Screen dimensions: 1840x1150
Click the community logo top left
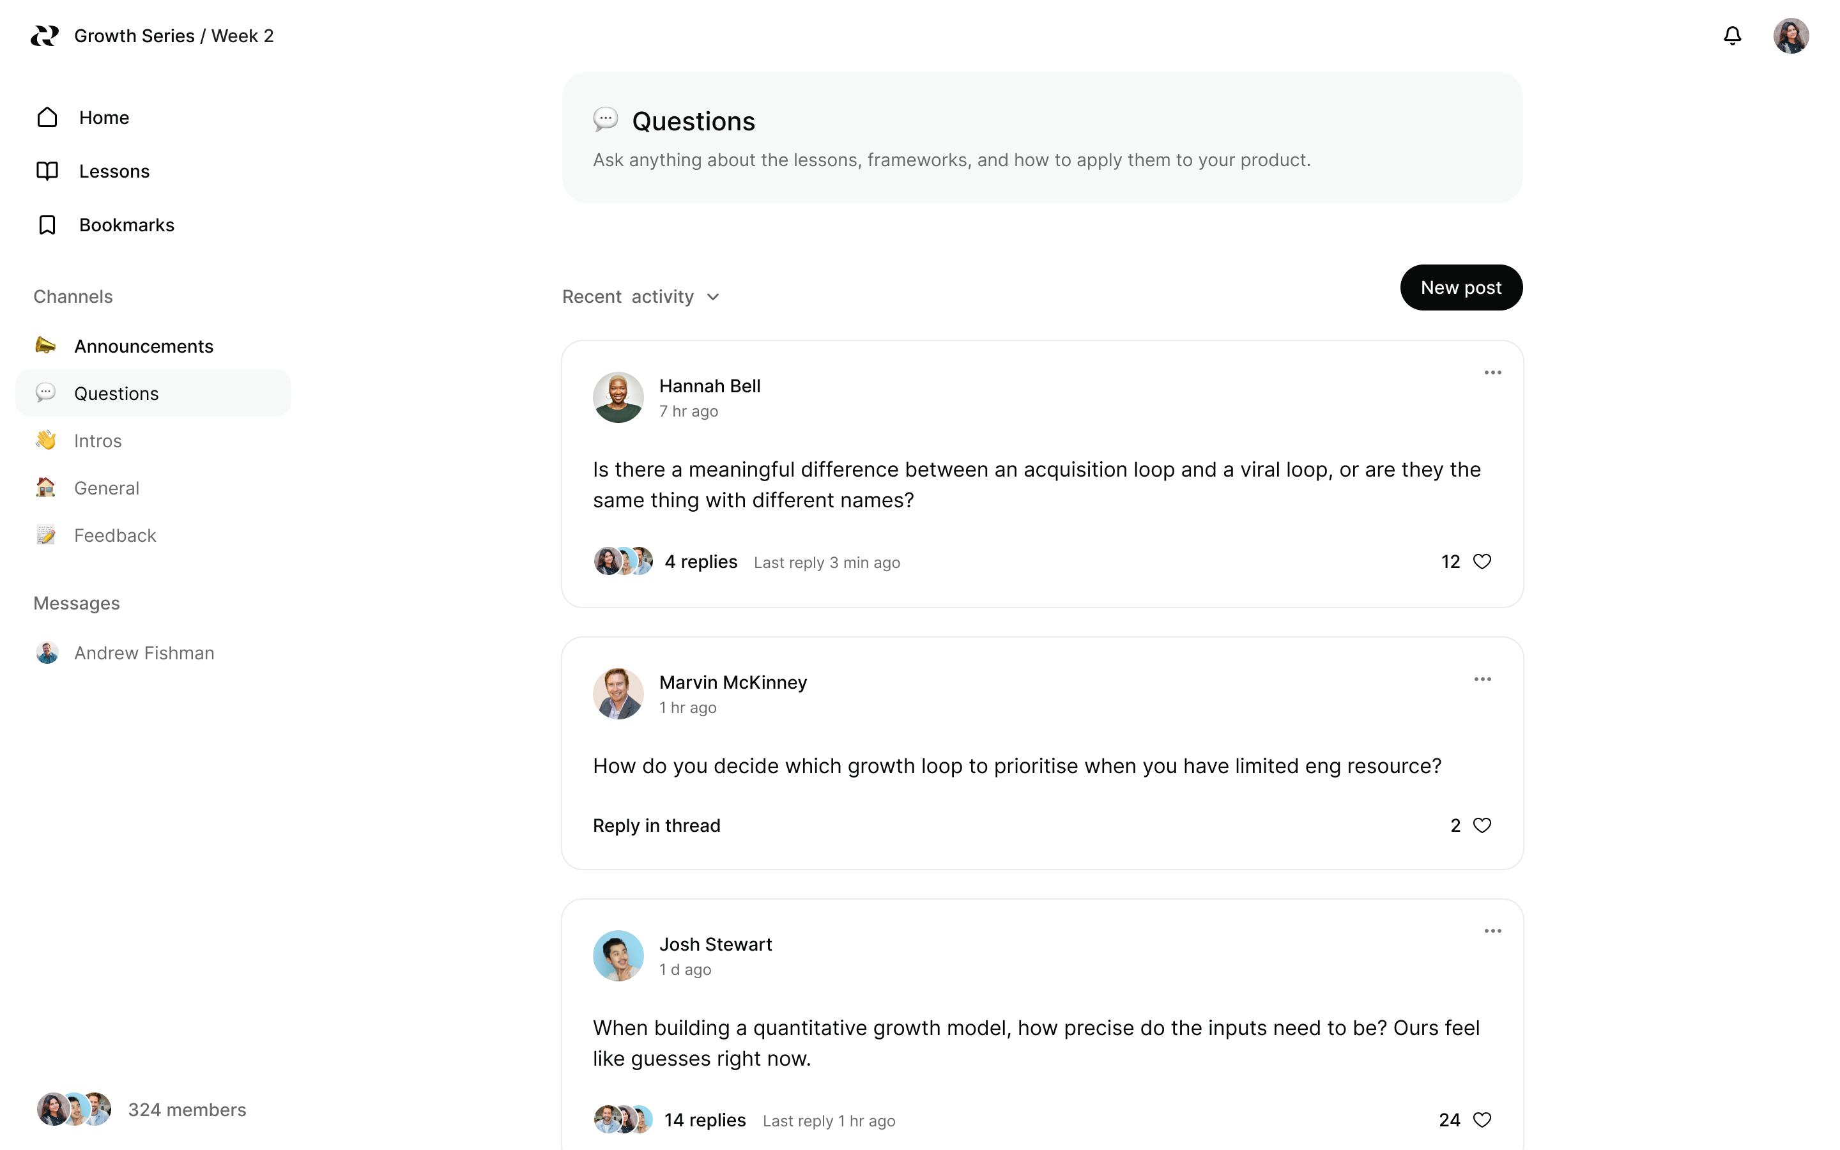pyautogui.click(x=43, y=35)
